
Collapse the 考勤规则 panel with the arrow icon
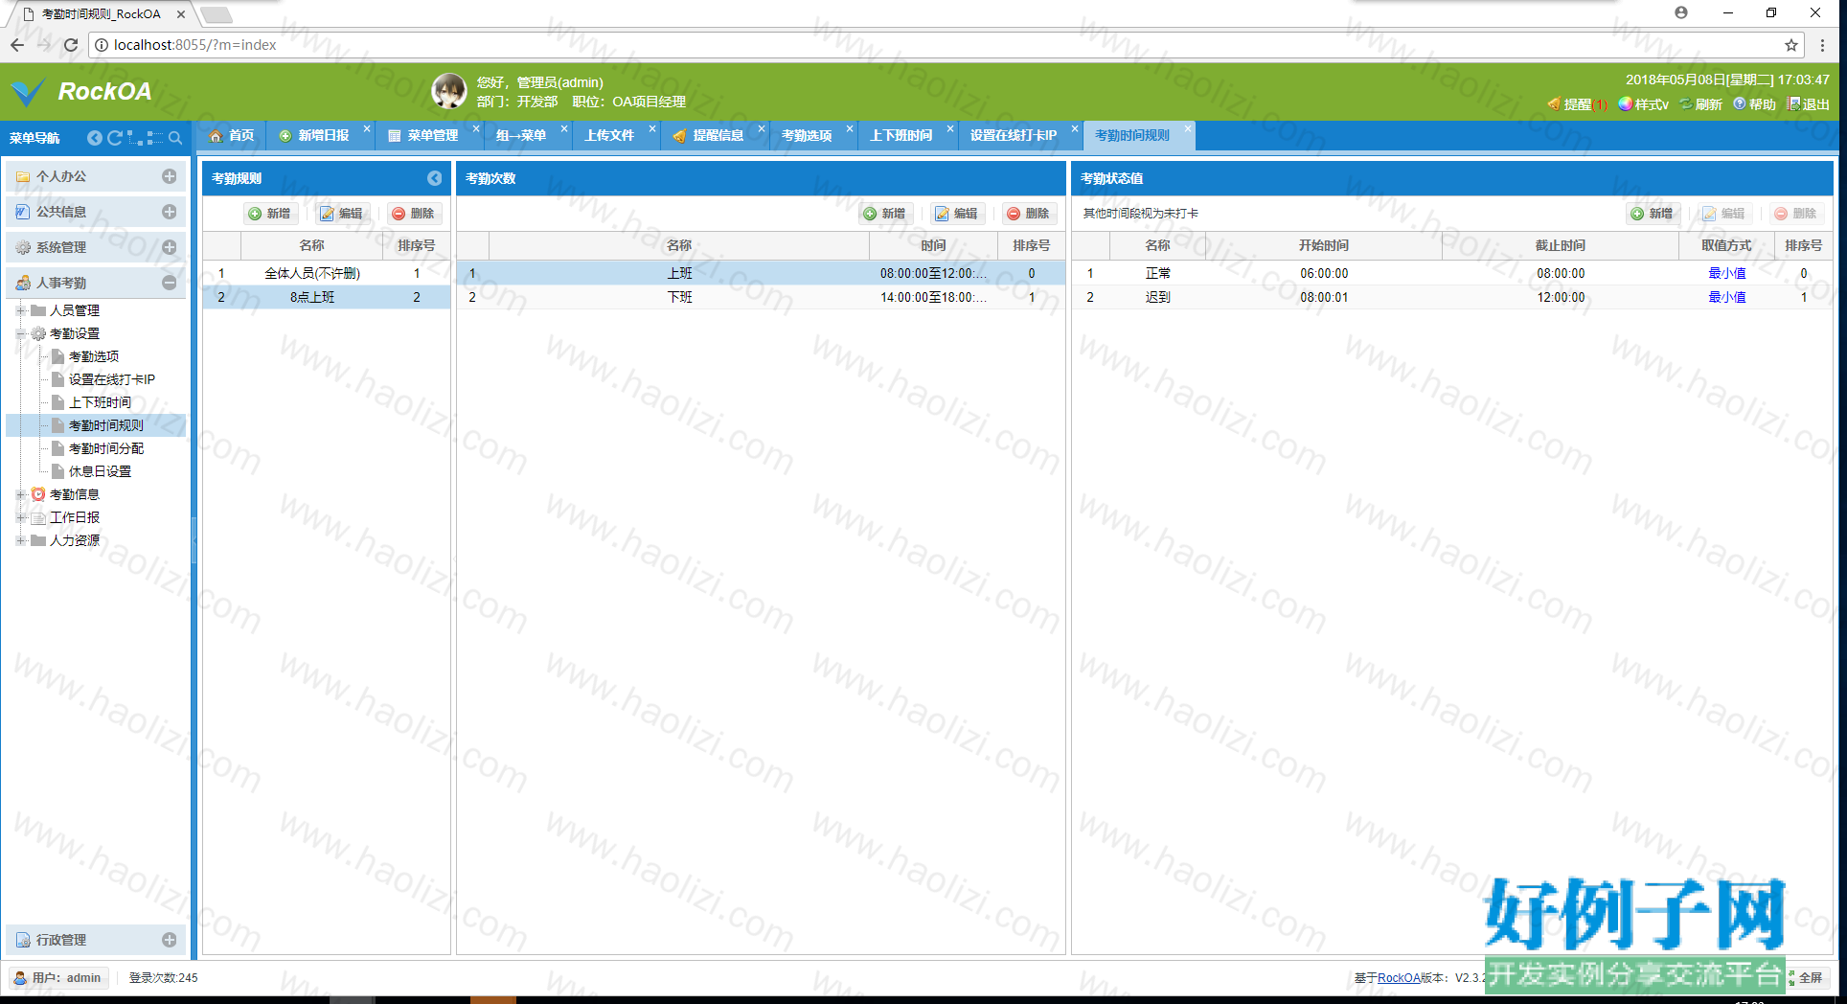pos(435,178)
